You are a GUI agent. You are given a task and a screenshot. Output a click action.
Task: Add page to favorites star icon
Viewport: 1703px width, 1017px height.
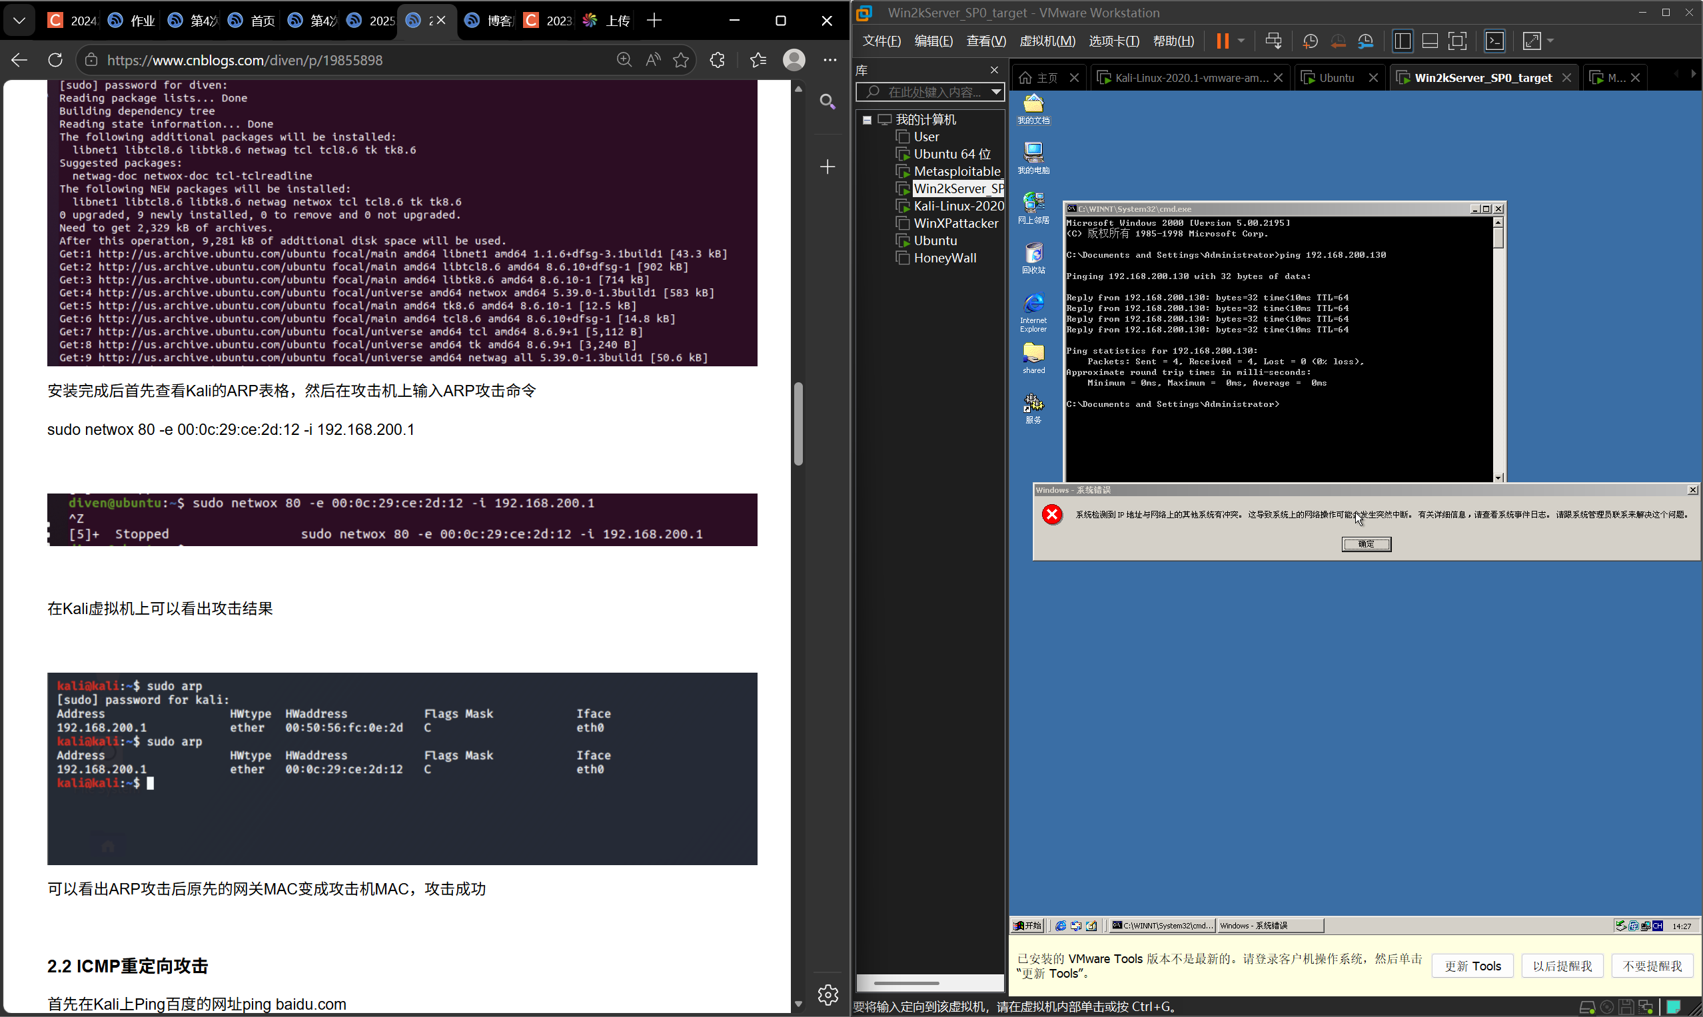pos(681,61)
